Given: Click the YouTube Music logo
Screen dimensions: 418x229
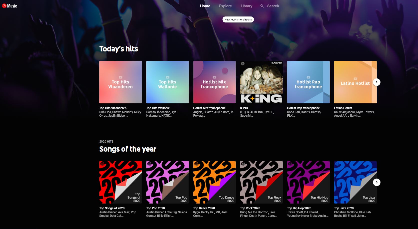Looking at the screenshot, I should [10, 5].
